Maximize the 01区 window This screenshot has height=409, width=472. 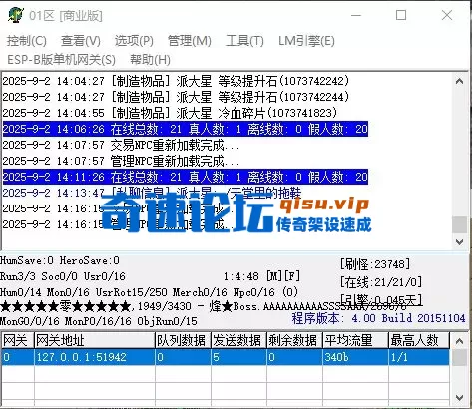pyautogui.click(x=401, y=15)
